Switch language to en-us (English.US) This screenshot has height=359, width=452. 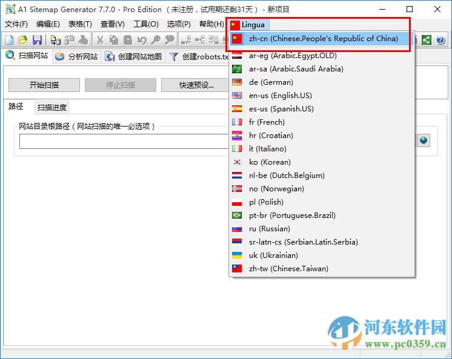pos(322,96)
